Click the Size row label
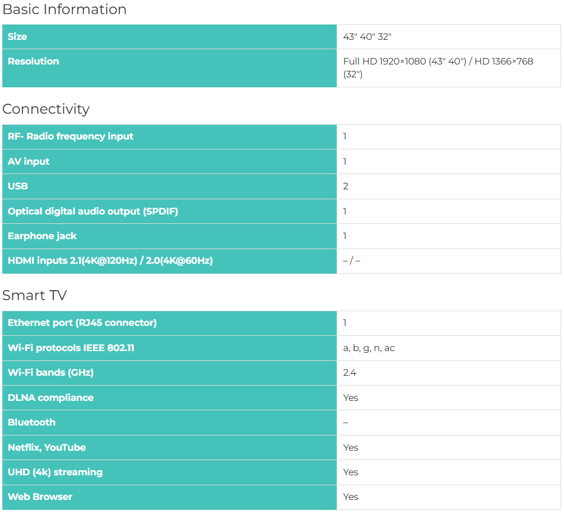This screenshot has height=514, width=564. tap(18, 36)
